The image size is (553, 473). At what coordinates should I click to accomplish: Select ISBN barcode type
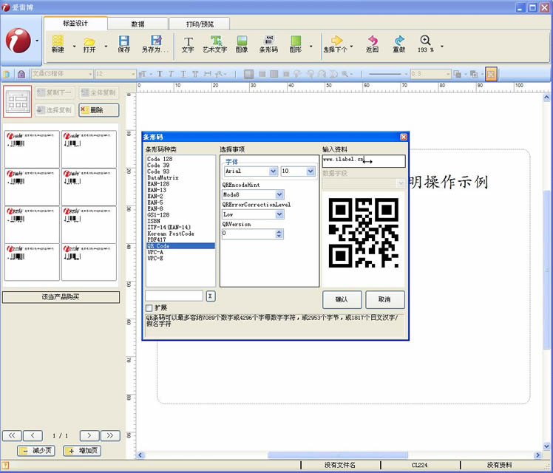click(154, 221)
